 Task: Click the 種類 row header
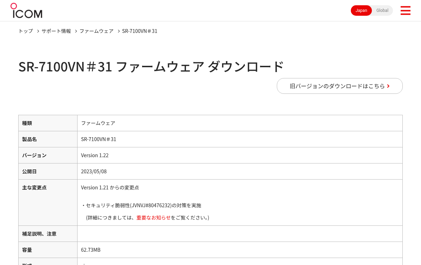(x=48, y=123)
